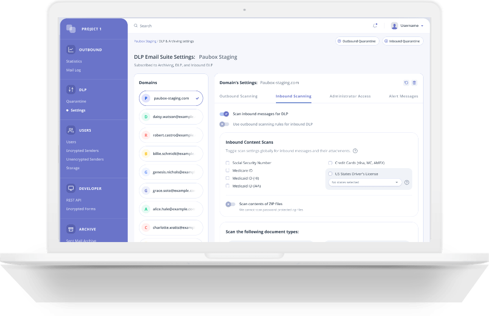Click the search magnifier icon
Viewport: 489px width, 316px height.
pos(135,25)
